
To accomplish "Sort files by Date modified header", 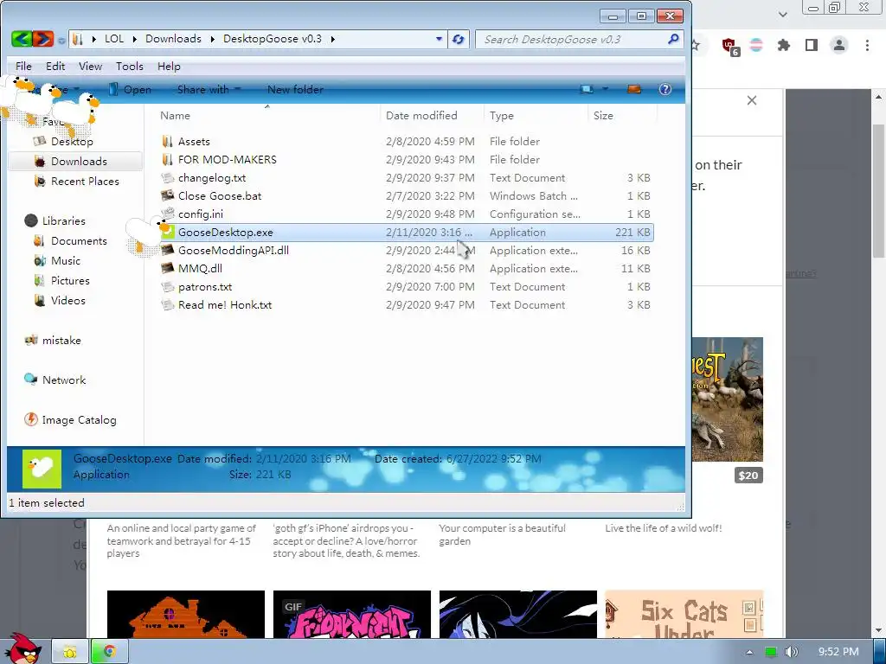I will tap(421, 116).
